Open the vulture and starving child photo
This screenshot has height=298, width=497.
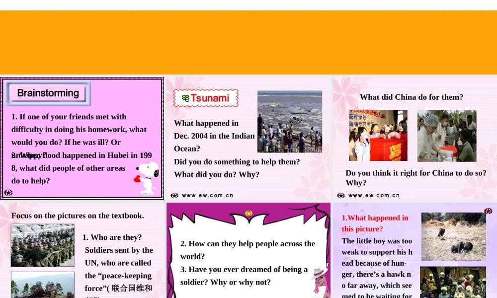454,236
